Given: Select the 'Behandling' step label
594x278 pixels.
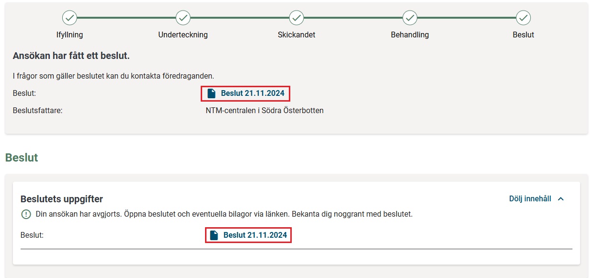Looking at the screenshot, I should click(410, 35).
